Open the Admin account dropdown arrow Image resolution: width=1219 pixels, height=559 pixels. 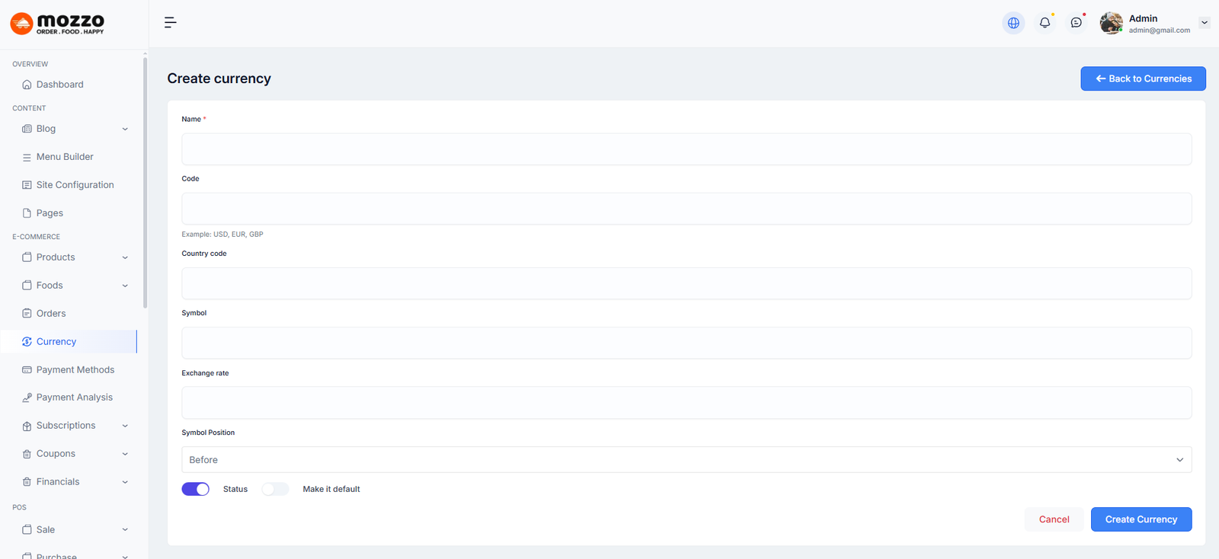[x=1205, y=23]
